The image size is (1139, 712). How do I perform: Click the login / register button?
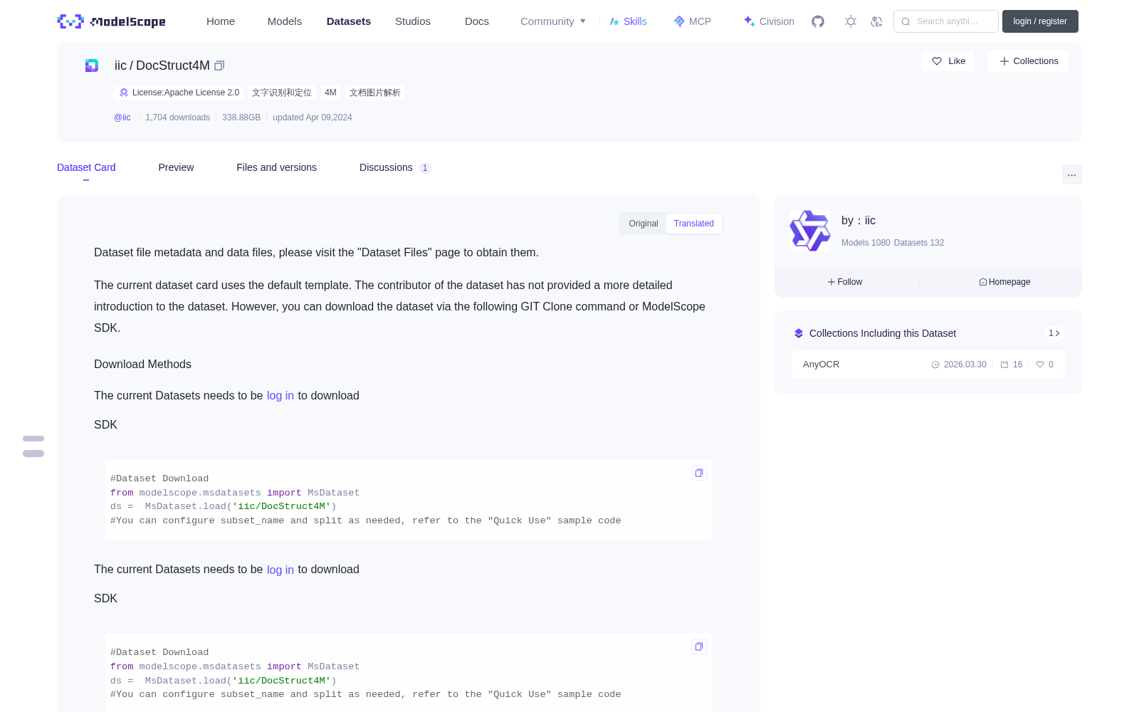(1040, 21)
